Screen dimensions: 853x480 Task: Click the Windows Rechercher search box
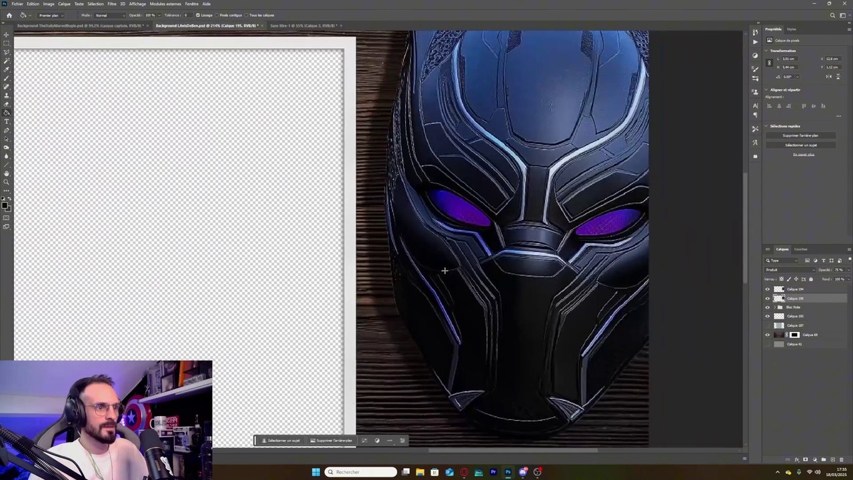coord(361,472)
